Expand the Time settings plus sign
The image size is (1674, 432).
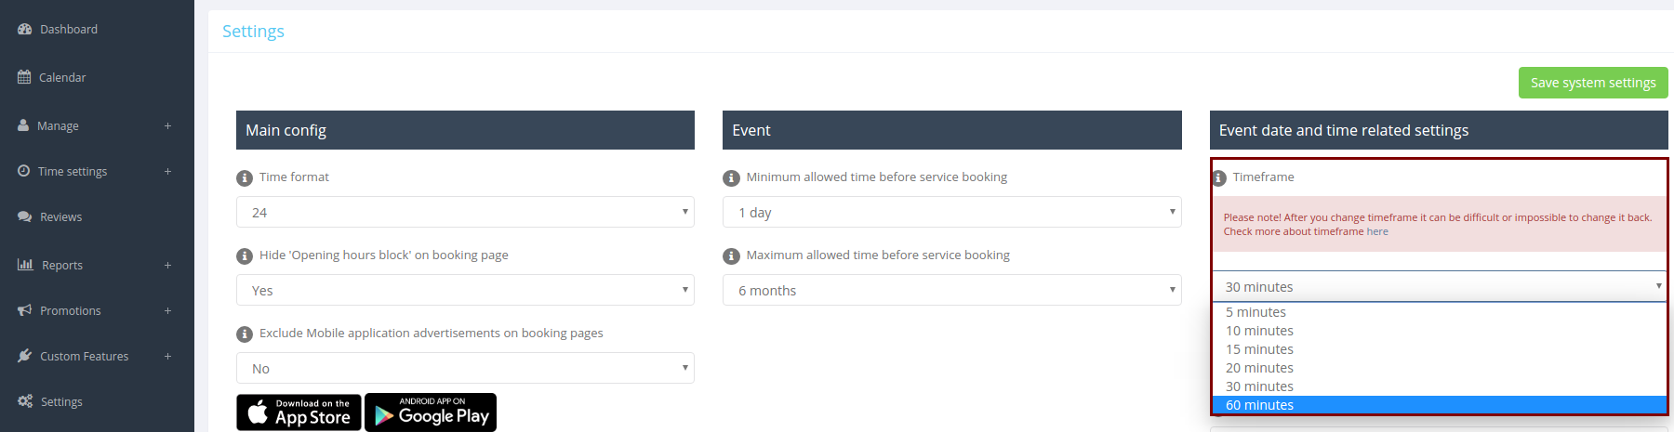(167, 172)
